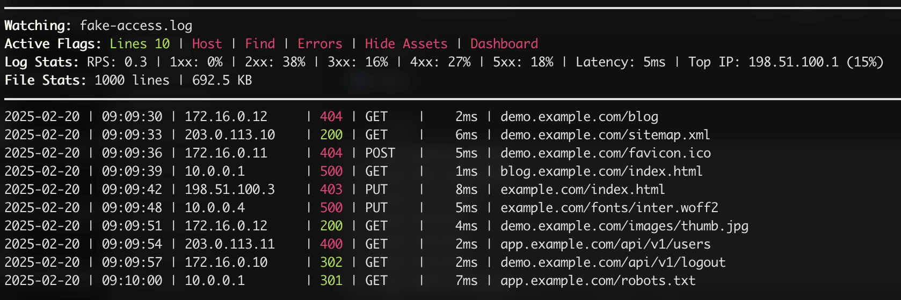The height and width of the screenshot is (300, 901).
Task: Select the app.example.com/robots.txt URL
Action: 598,281
